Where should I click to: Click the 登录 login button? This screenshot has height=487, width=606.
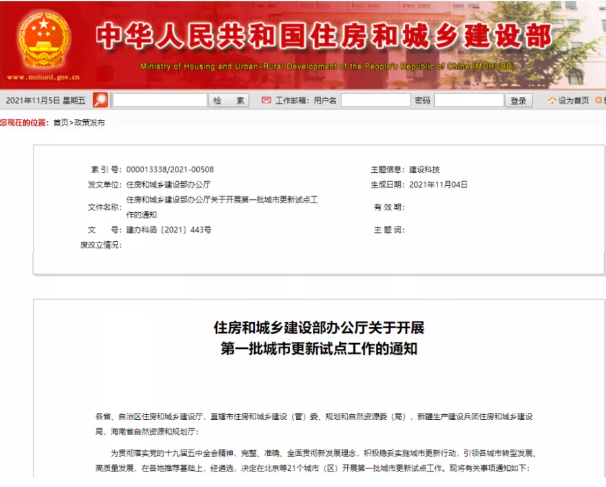(519, 101)
